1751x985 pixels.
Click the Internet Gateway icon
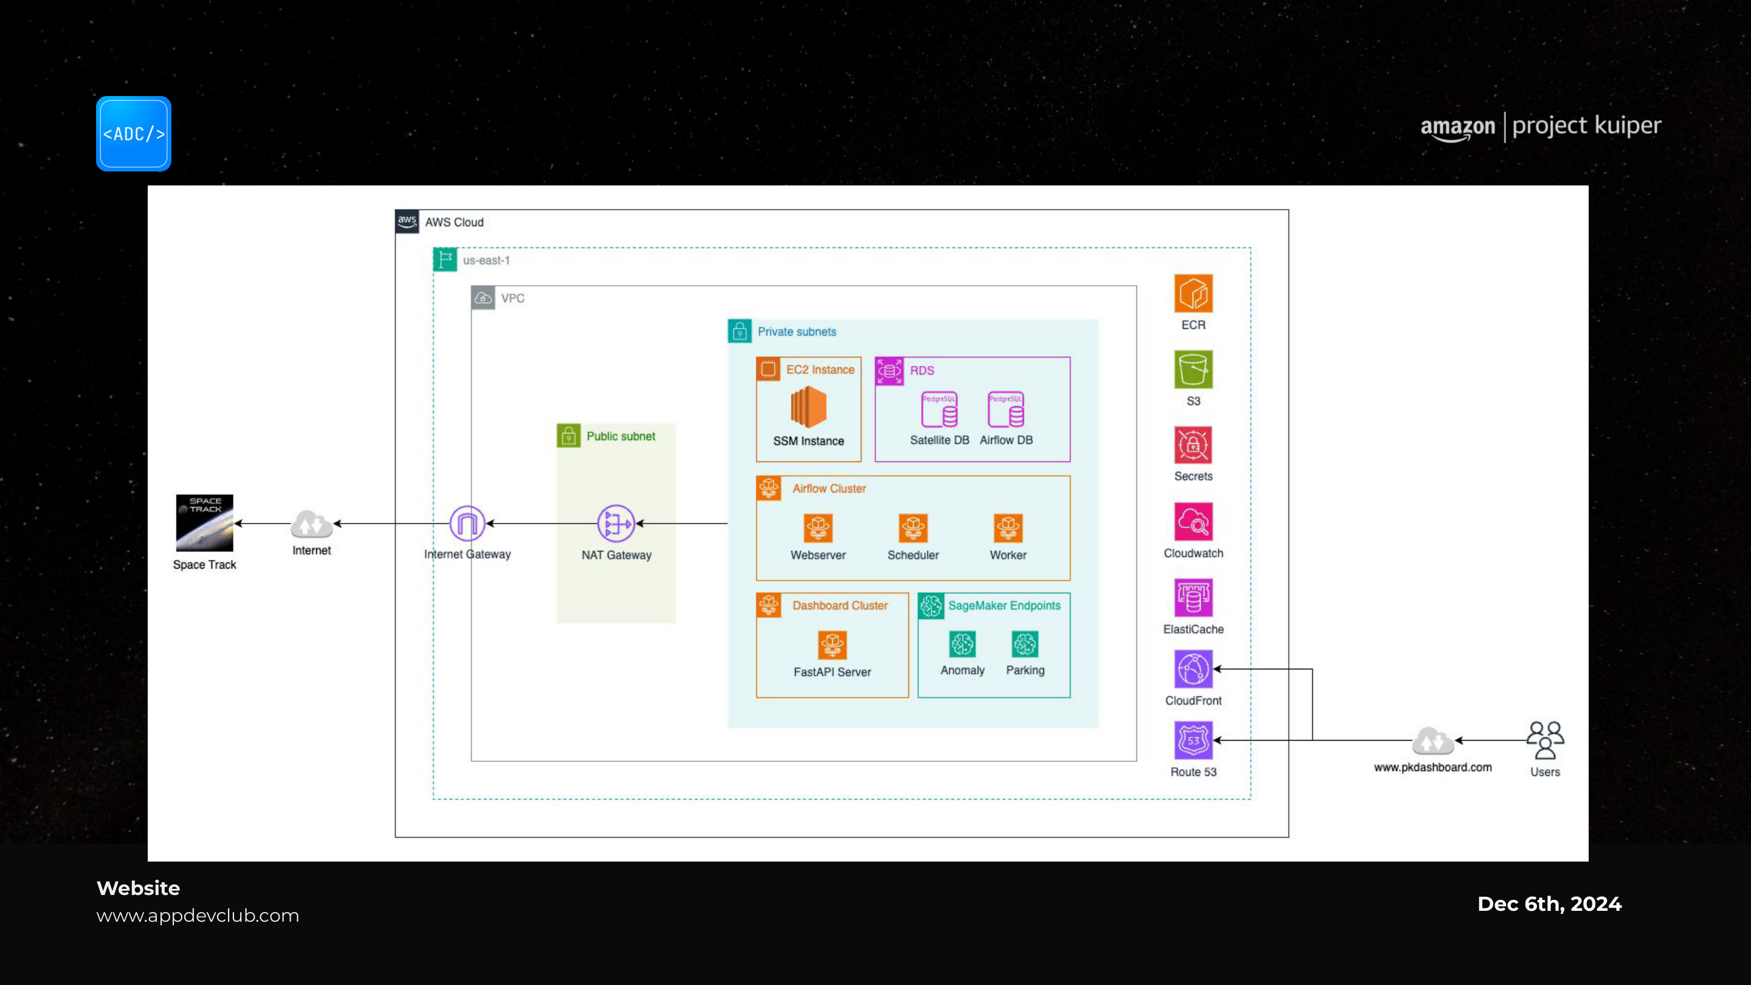467,524
